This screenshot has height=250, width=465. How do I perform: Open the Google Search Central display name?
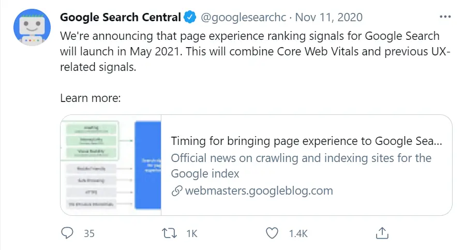coord(121,17)
